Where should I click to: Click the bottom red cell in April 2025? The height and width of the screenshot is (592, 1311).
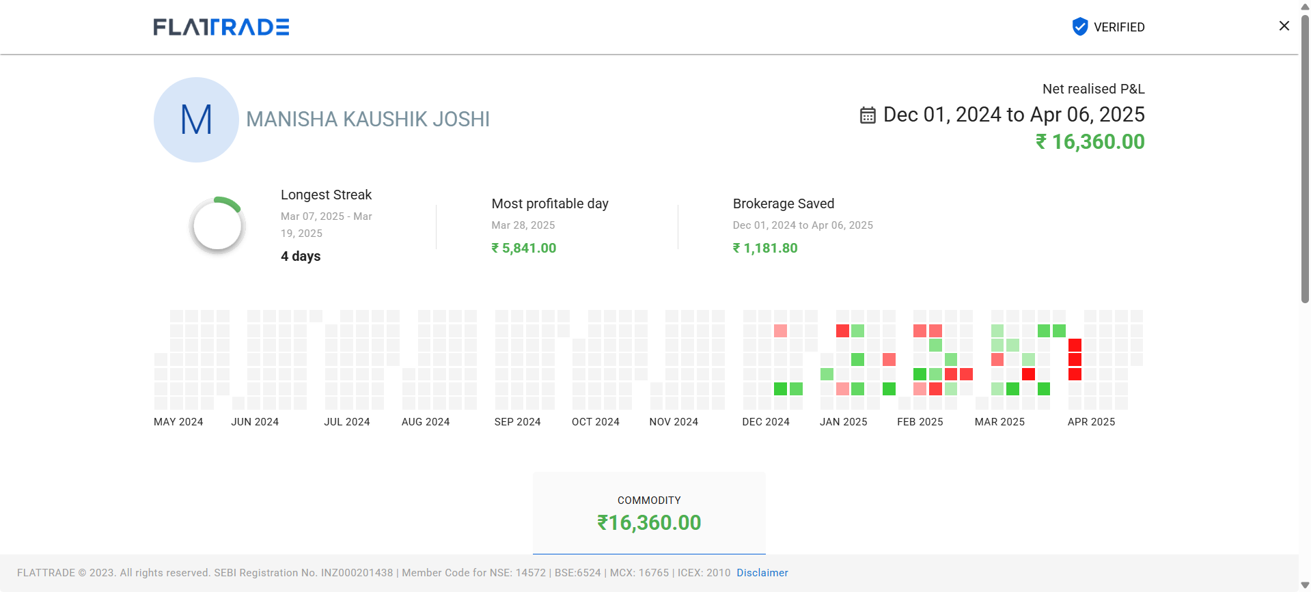1075,374
